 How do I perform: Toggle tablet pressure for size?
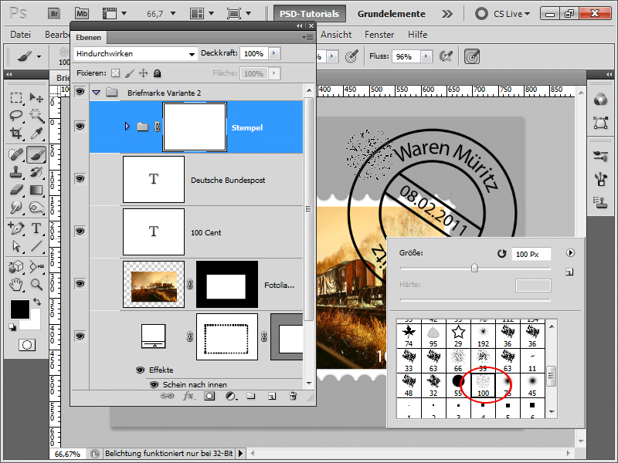point(472,56)
